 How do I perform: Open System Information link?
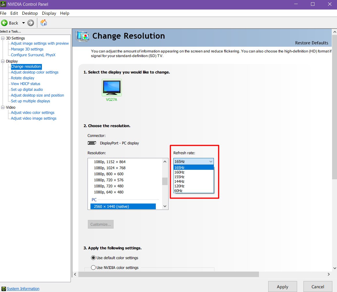click(x=23, y=289)
